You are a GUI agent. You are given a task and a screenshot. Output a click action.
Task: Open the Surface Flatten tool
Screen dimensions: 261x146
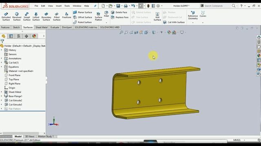click(98, 16)
